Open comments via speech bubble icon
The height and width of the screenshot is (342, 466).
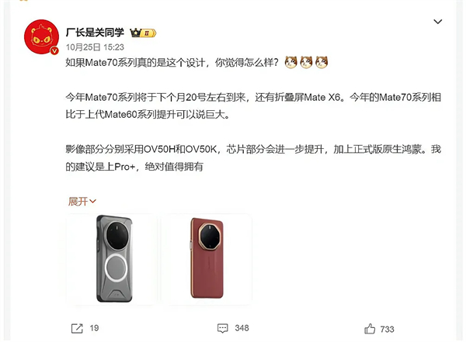tap(223, 328)
